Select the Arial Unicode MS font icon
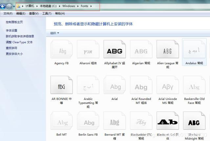Image resolution: width=210 pixels, height=141 pixels. (x=168, y=85)
